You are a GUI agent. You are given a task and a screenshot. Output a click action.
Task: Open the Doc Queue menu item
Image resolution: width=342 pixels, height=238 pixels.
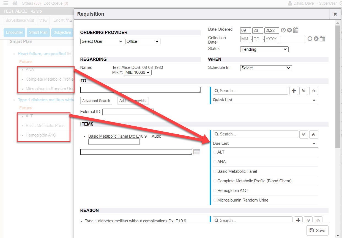[x=56, y=3]
